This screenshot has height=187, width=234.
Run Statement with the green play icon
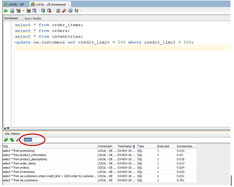pyautogui.click(x=6, y=11)
